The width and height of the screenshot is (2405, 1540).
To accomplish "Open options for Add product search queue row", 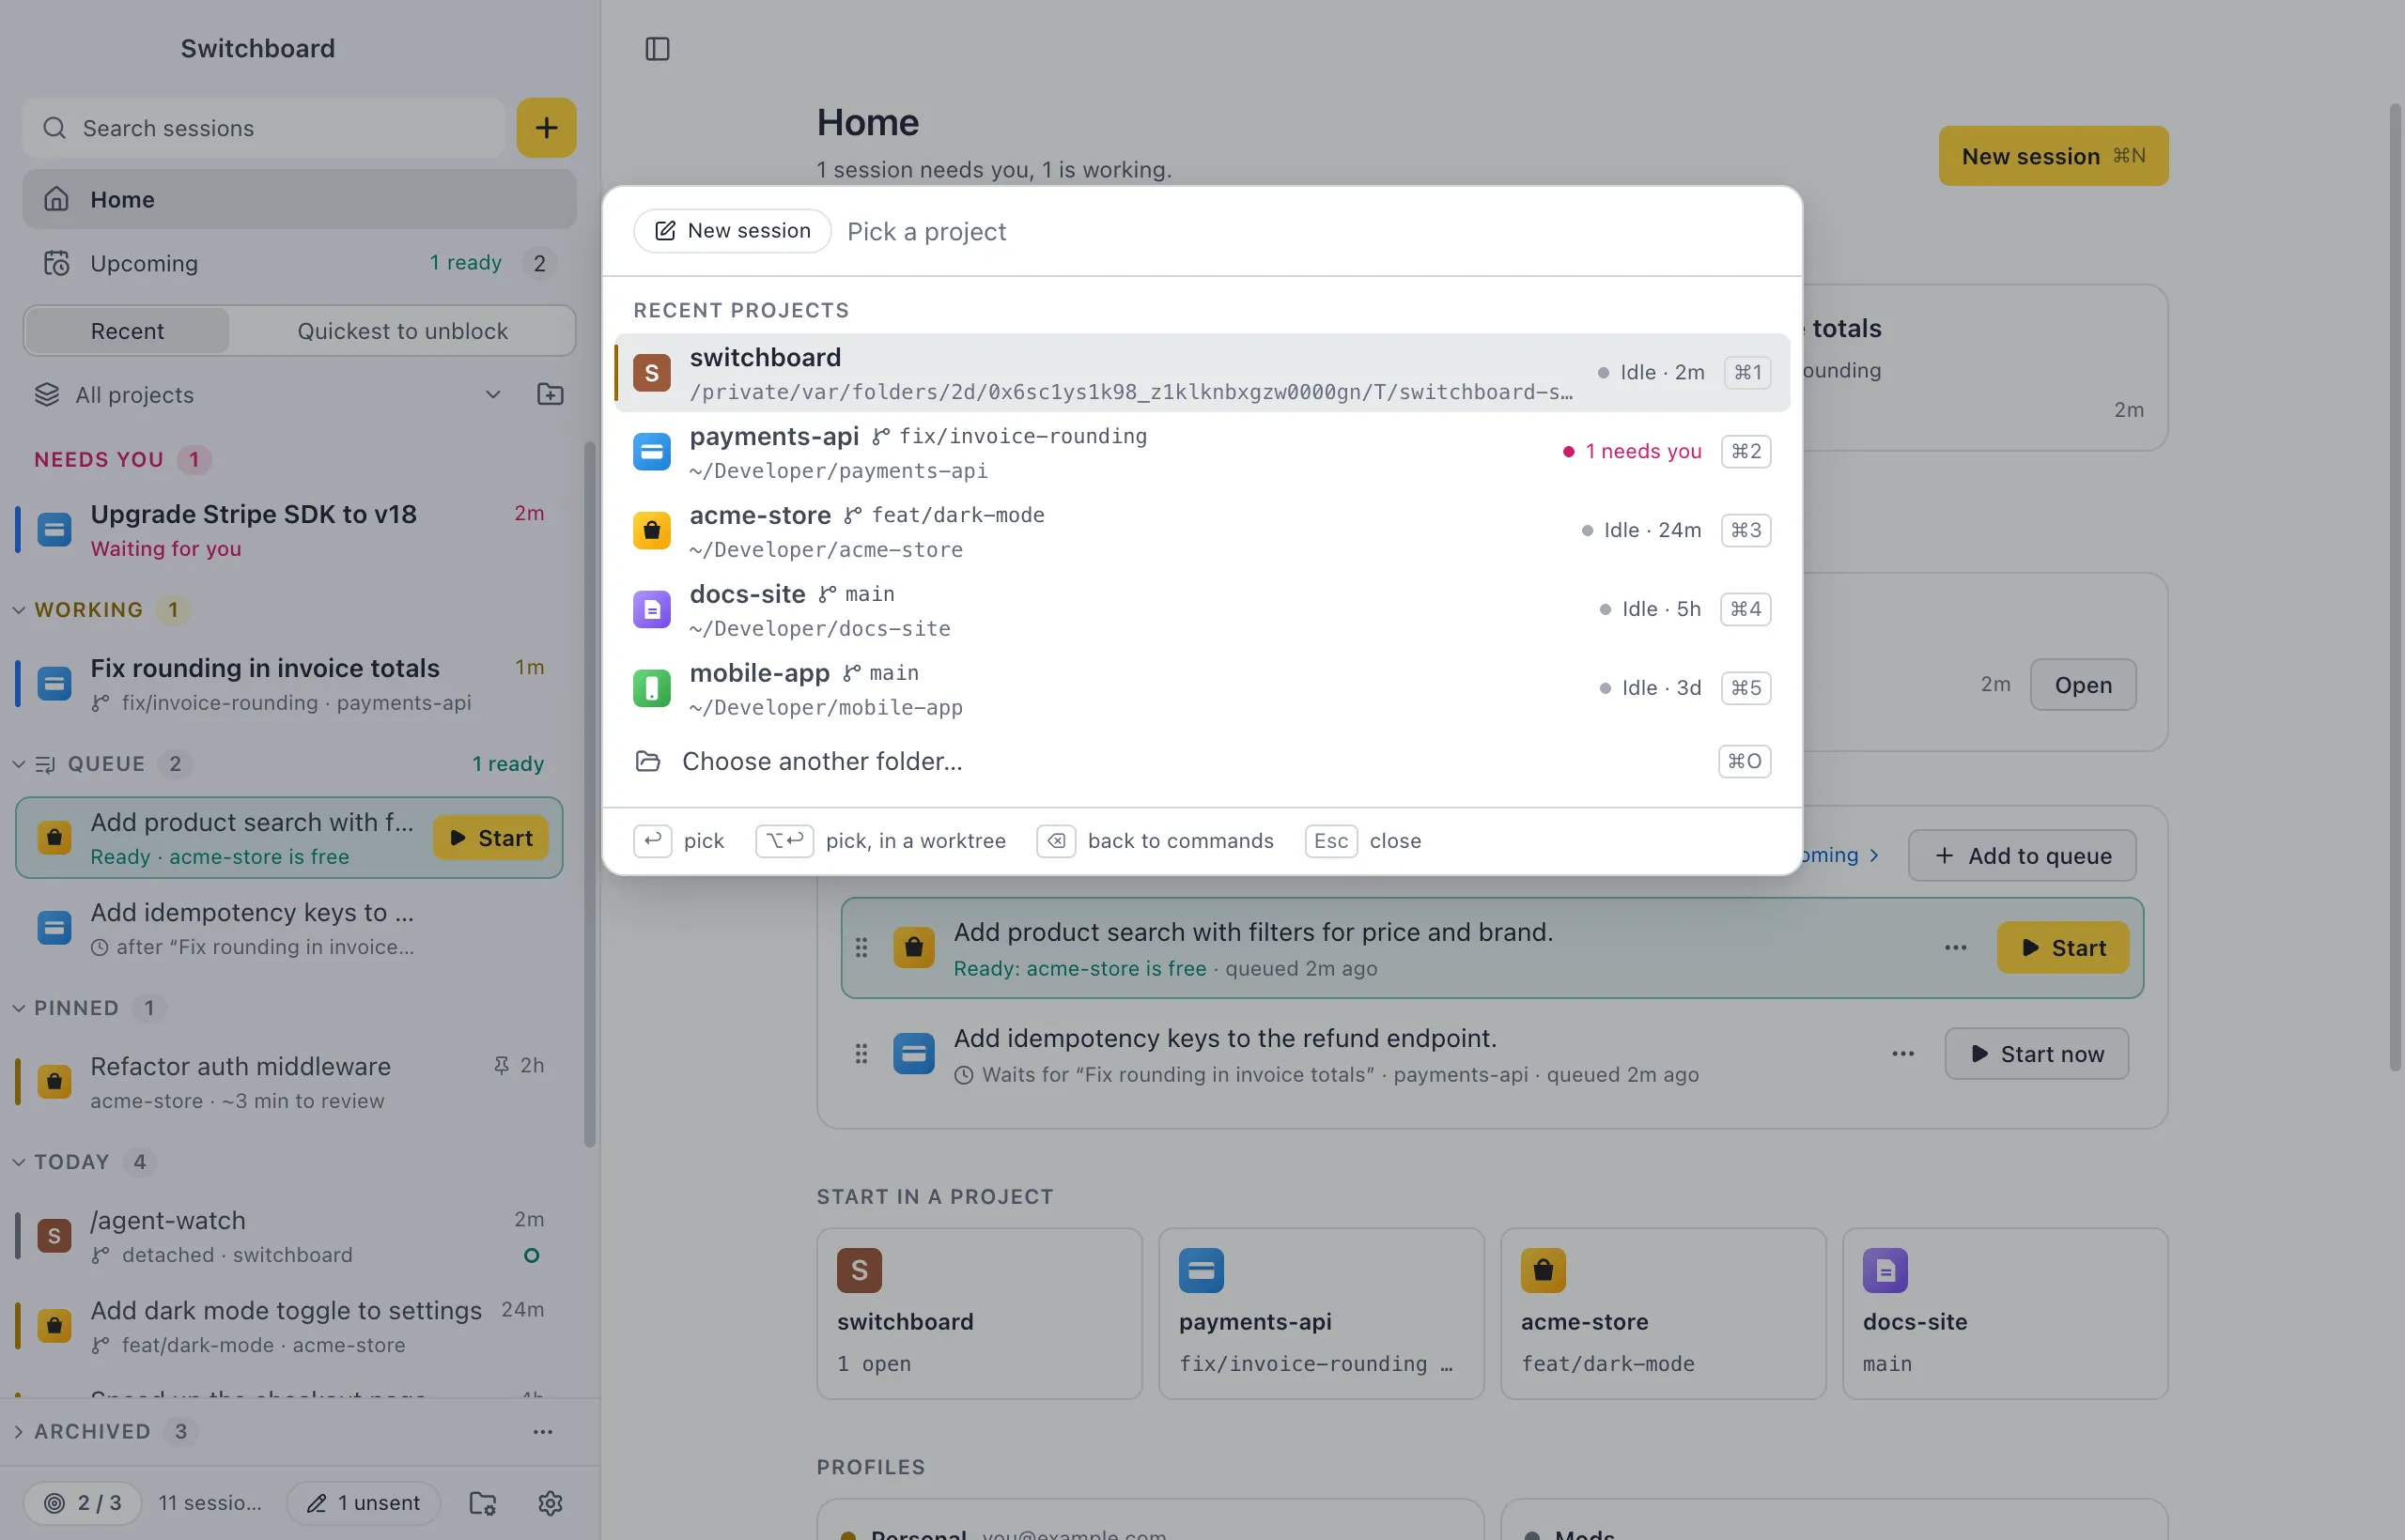I will tap(1956, 948).
